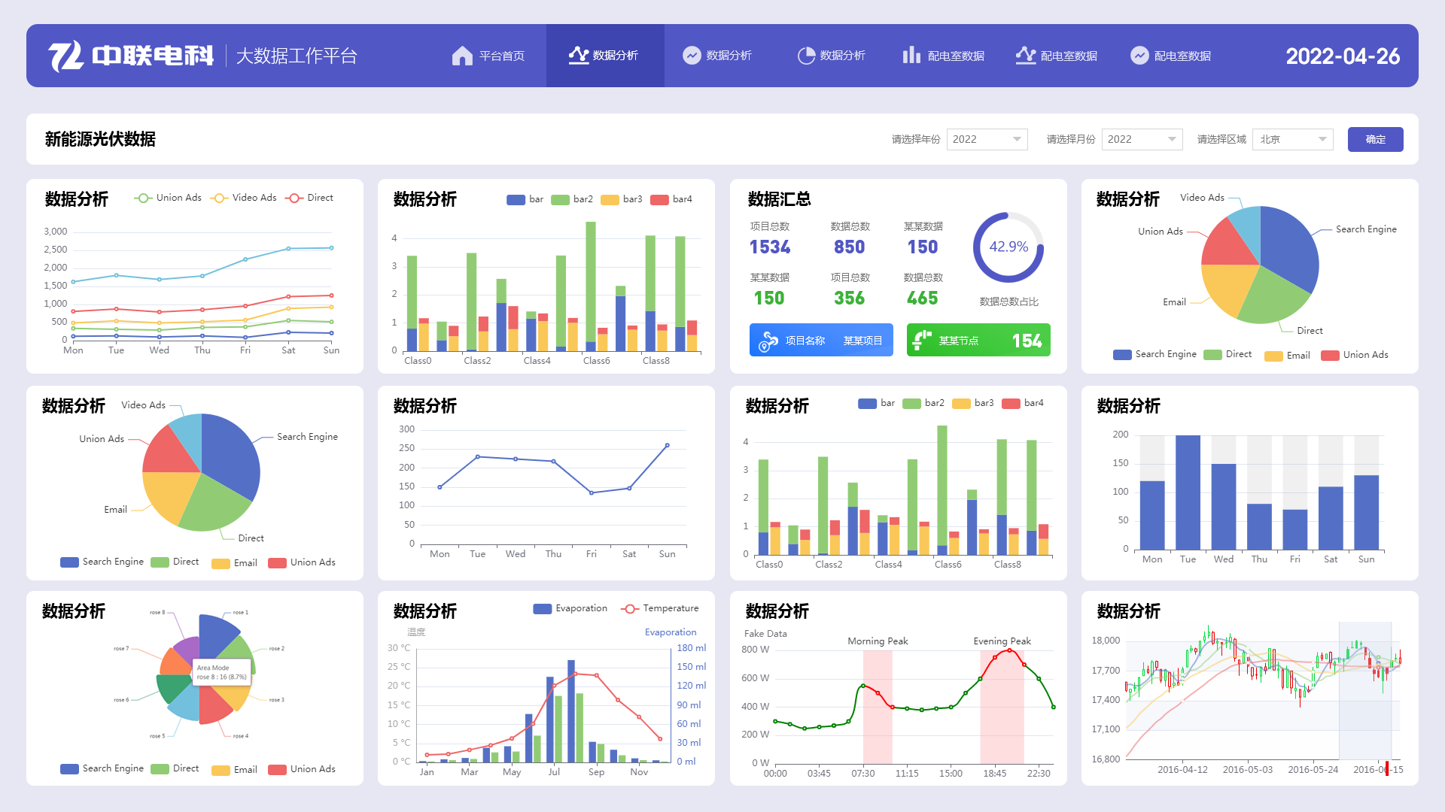Click the round trend icon of third 配电室数据
The width and height of the screenshot is (1445, 812).
(x=1139, y=56)
